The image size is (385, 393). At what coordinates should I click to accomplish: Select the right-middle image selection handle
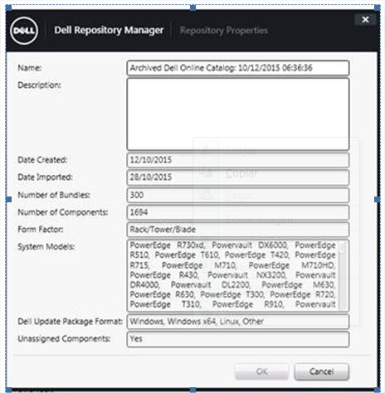tap(378, 199)
